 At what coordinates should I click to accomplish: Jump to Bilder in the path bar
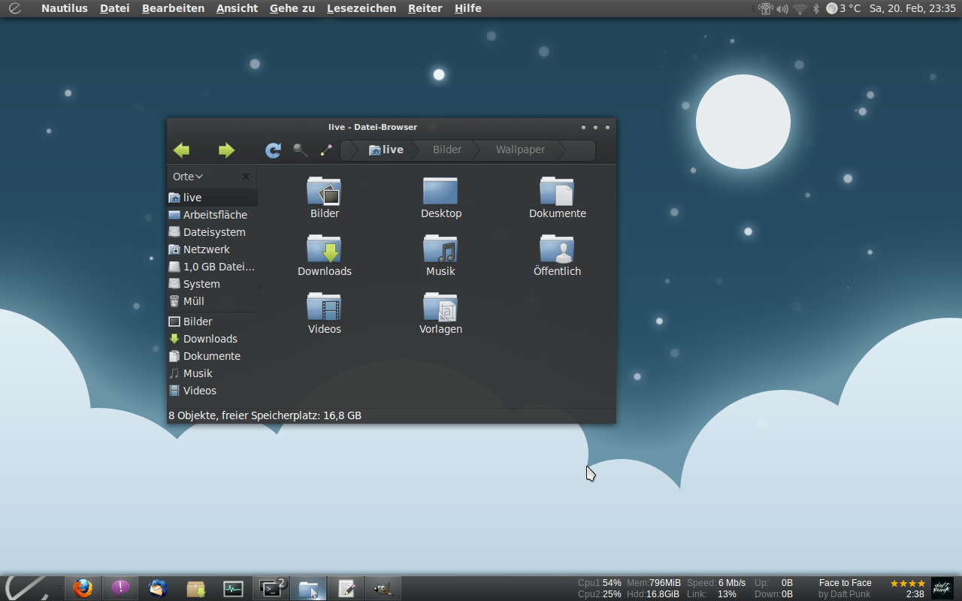point(447,149)
